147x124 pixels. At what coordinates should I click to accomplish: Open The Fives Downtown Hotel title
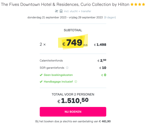coord(65,4)
